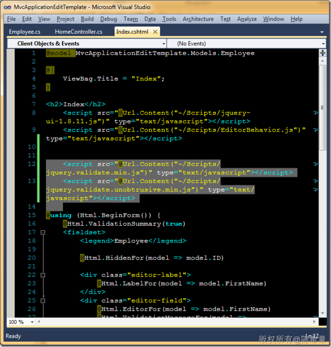Open the View menu
The width and height of the screenshot is (331, 347).
click(44, 19)
